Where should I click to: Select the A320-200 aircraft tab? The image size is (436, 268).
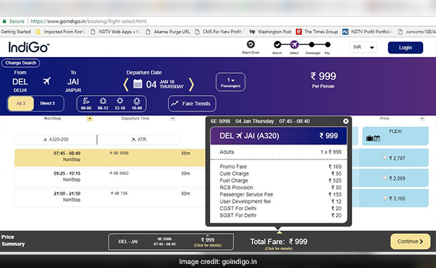coord(56,139)
